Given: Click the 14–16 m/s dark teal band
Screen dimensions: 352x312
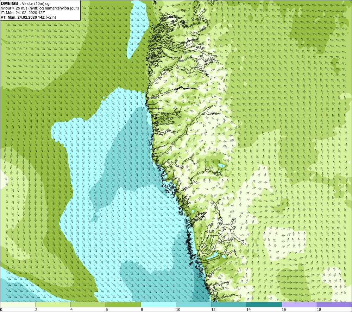Looking at the screenshot, I should (x=264, y=304).
